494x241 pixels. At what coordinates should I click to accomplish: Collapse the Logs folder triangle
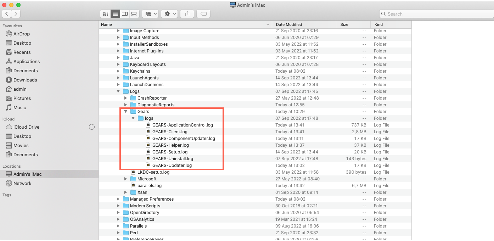(x=118, y=91)
